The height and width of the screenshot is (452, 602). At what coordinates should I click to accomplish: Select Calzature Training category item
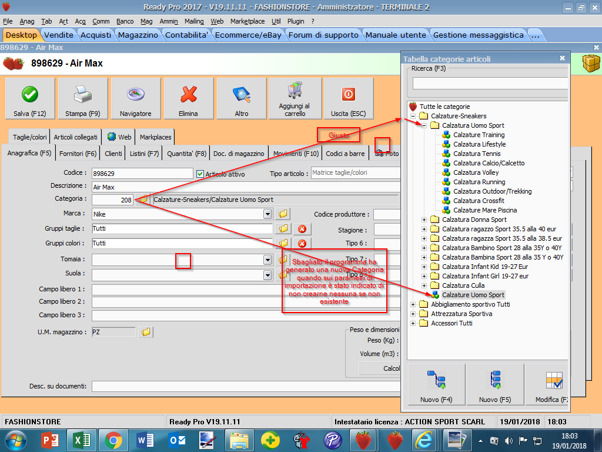click(x=479, y=135)
